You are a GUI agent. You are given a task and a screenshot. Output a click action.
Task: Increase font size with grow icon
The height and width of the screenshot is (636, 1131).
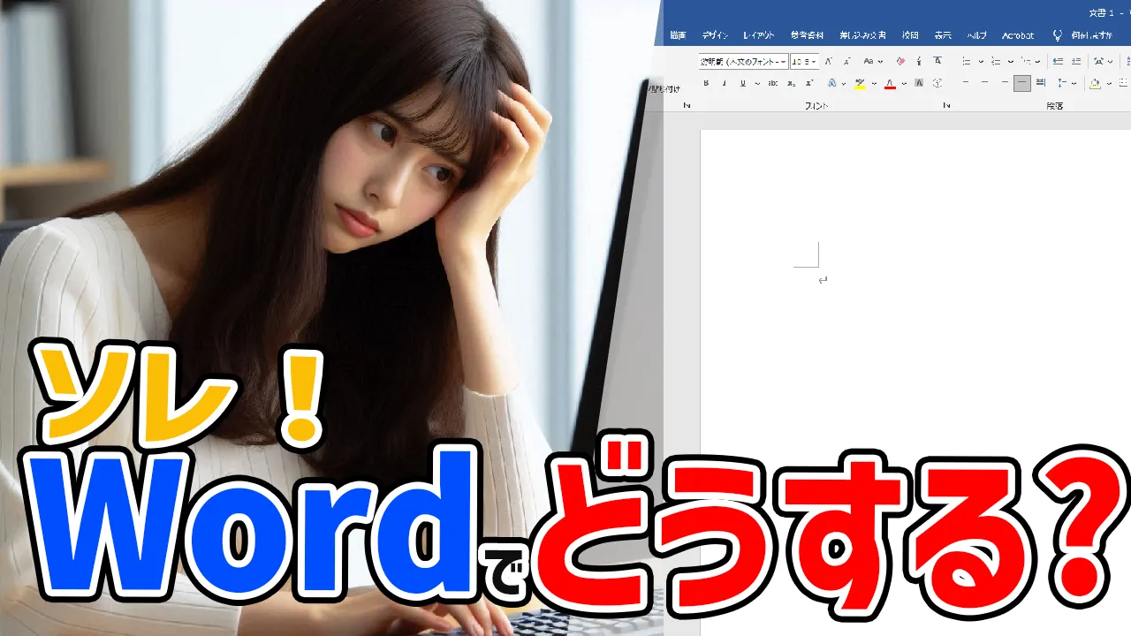(x=828, y=62)
